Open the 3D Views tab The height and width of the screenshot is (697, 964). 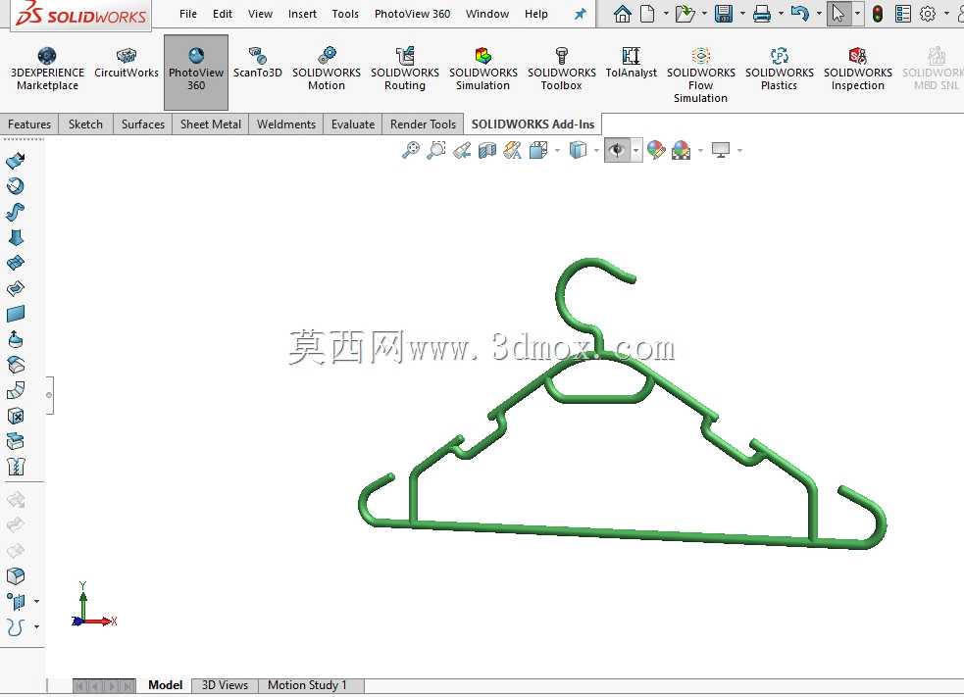225,684
